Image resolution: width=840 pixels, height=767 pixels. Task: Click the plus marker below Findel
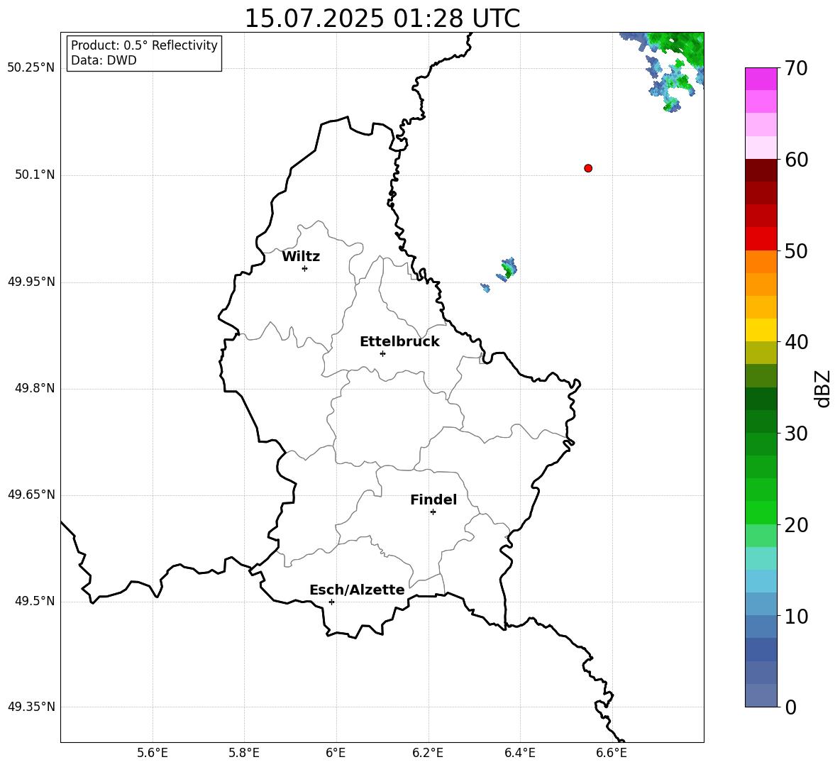[x=433, y=512]
